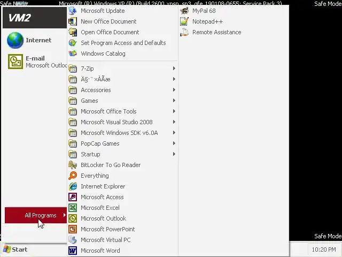The image size is (342, 257).
Task: Expand the Microsoft Windows SDK v6.0A arrow
Action: pyautogui.click(x=174, y=133)
